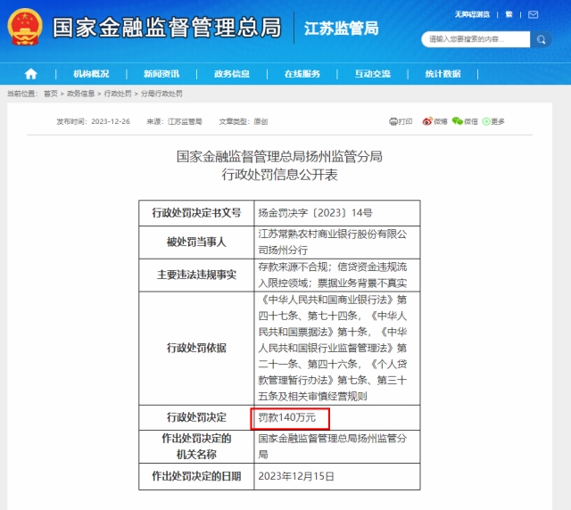Click the 江苏监管局 header title
The height and width of the screenshot is (510, 571).
coord(341,29)
